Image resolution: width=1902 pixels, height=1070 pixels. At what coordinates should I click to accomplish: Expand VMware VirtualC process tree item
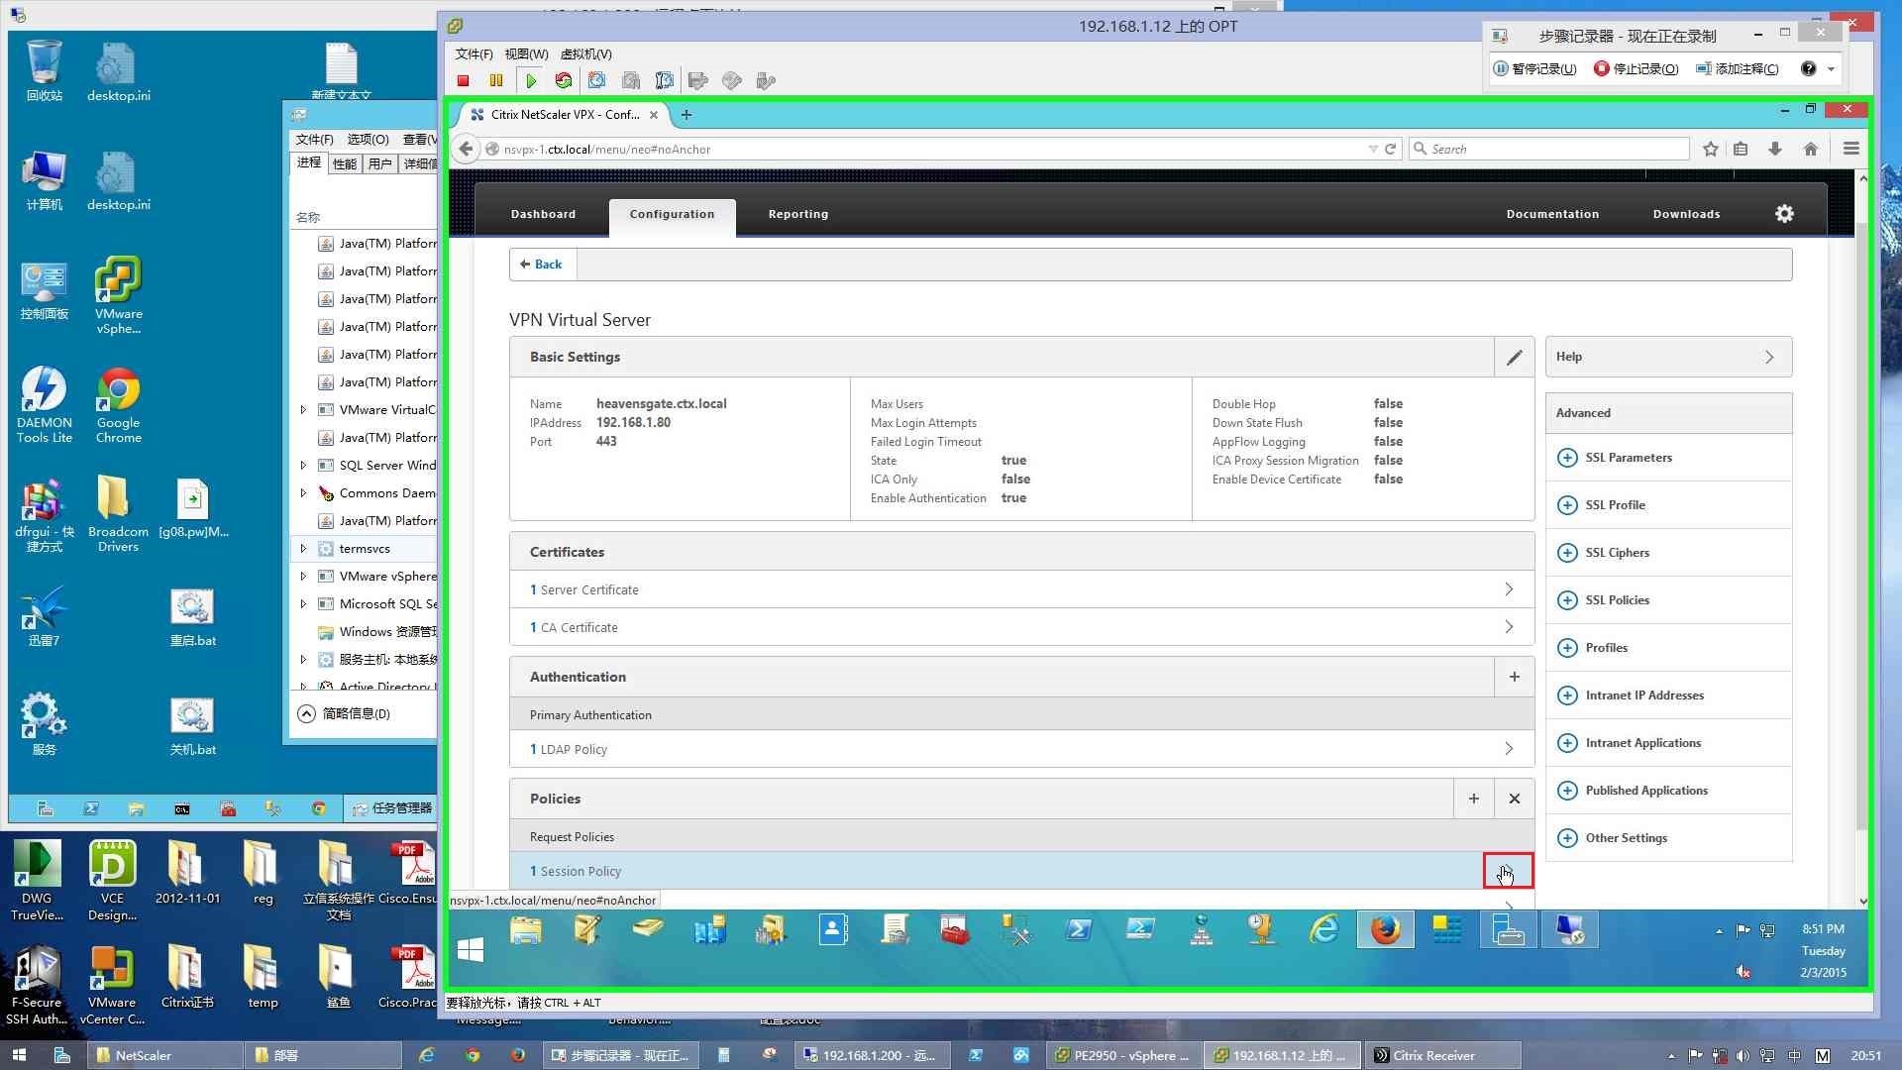click(x=303, y=409)
